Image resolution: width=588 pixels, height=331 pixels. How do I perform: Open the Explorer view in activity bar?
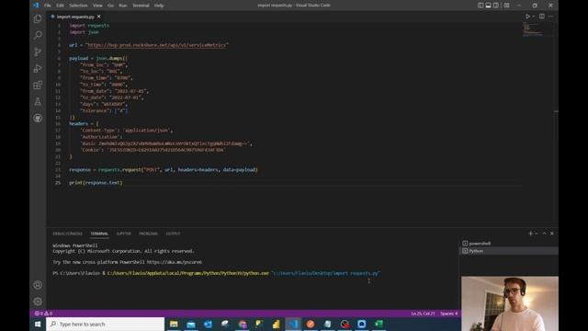pos(38,18)
